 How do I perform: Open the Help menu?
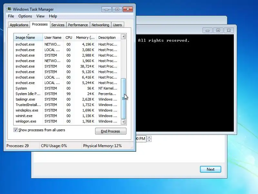pos(53,16)
